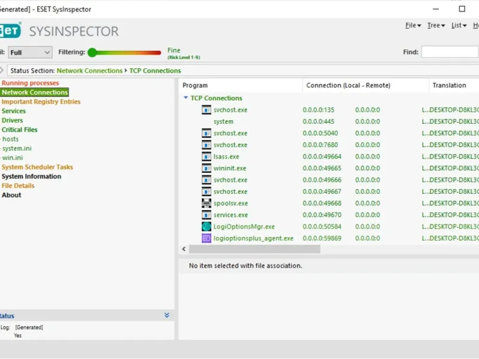
Task: Click local address 0.0.0.0:135
Action: pos(319,110)
